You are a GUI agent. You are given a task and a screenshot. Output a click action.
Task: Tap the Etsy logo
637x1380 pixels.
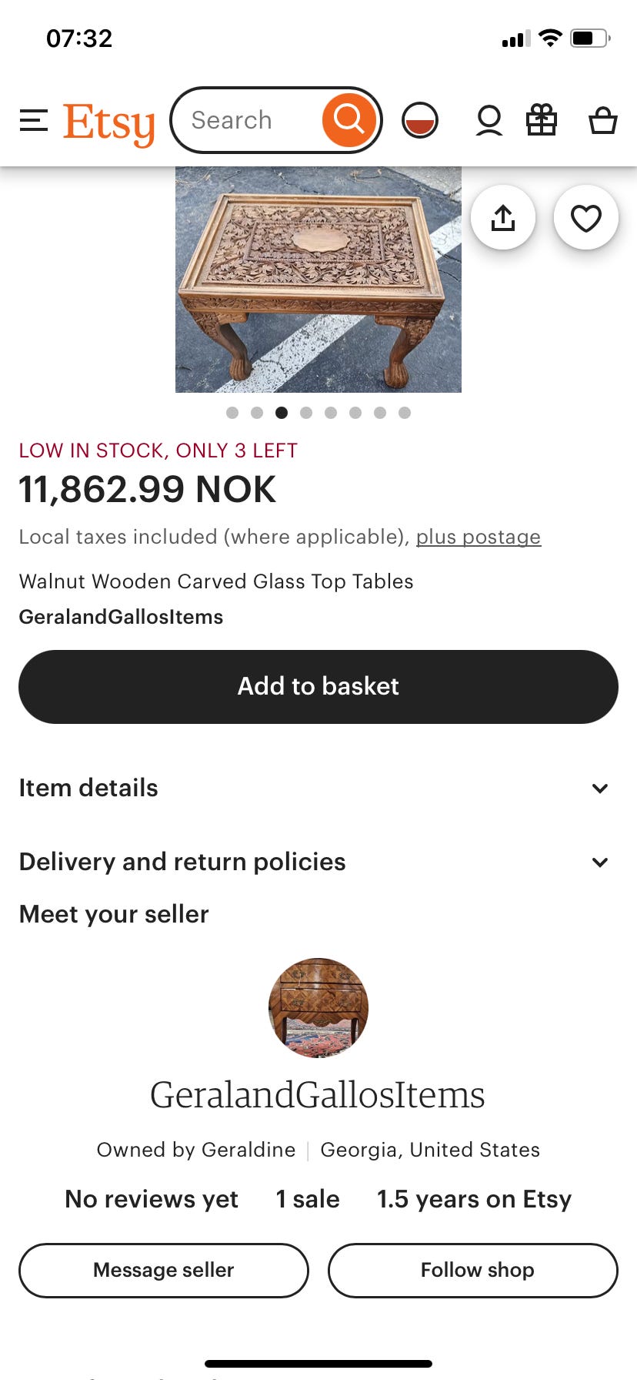tap(109, 122)
